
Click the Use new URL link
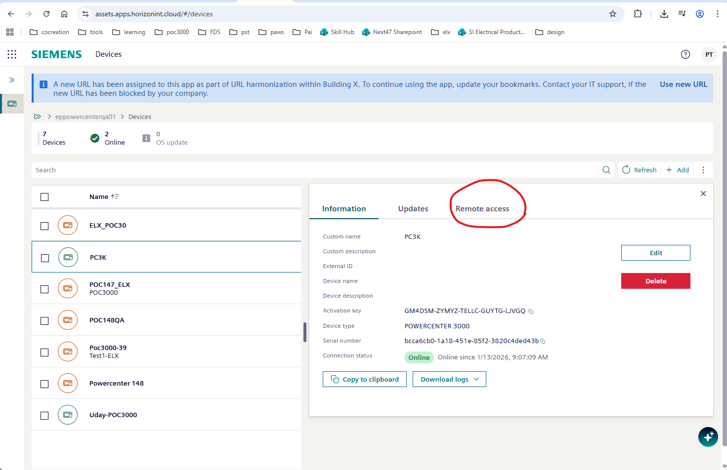click(x=683, y=84)
